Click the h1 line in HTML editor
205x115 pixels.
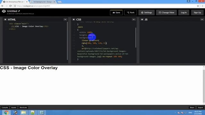(x=30, y=26)
